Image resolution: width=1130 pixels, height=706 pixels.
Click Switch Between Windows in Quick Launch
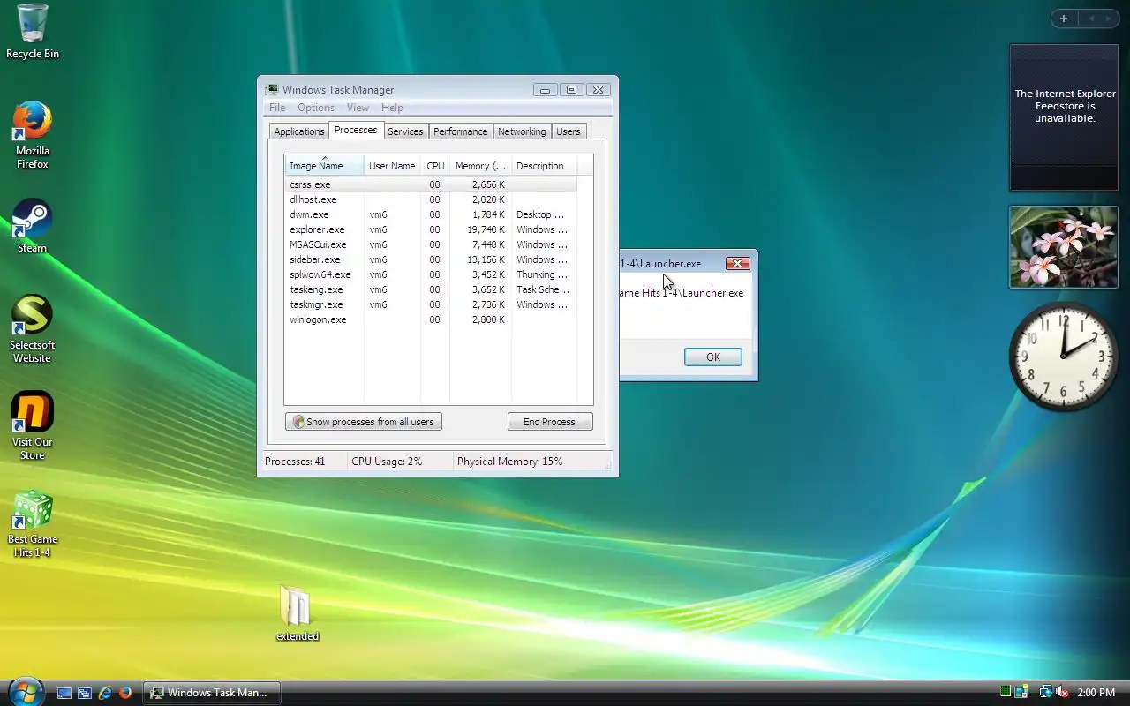coord(85,693)
